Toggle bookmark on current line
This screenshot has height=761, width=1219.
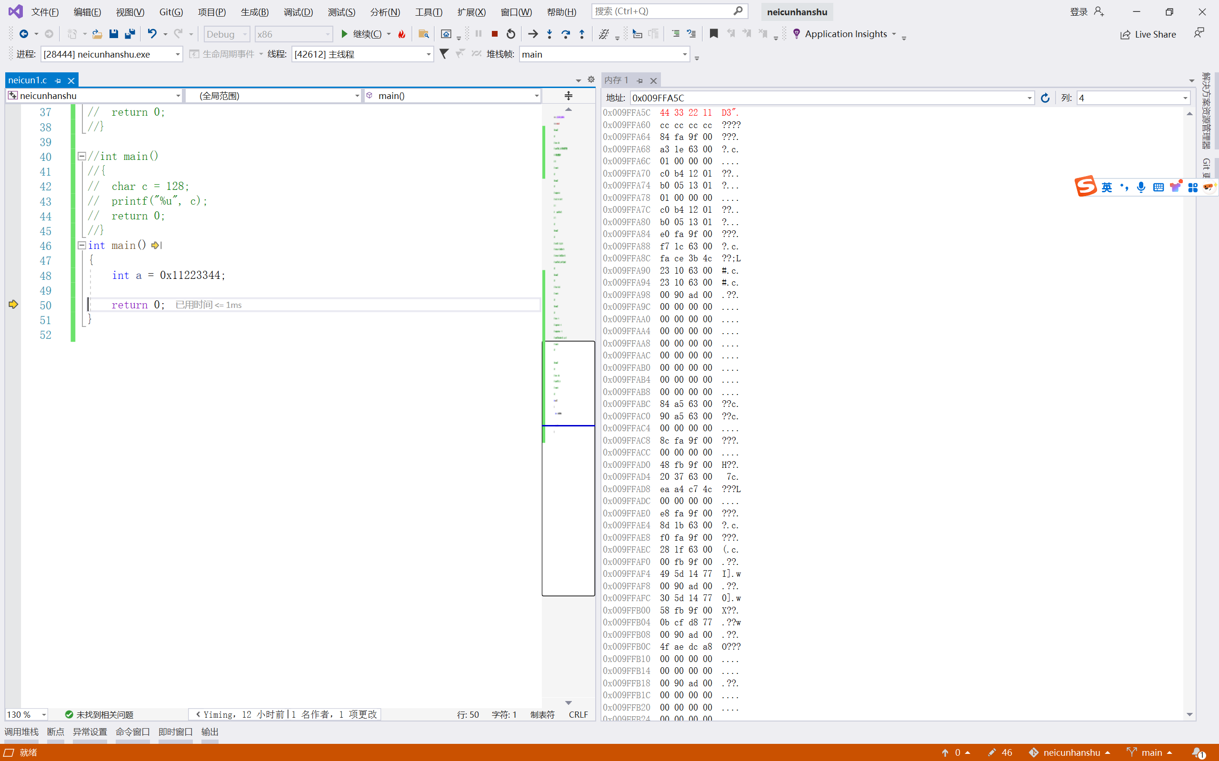(713, 34)
